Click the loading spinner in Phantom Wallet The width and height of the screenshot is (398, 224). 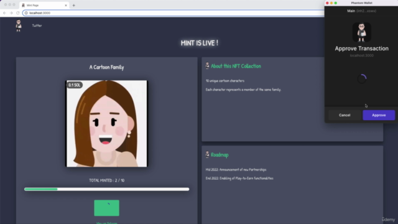[x=362, y=79]
